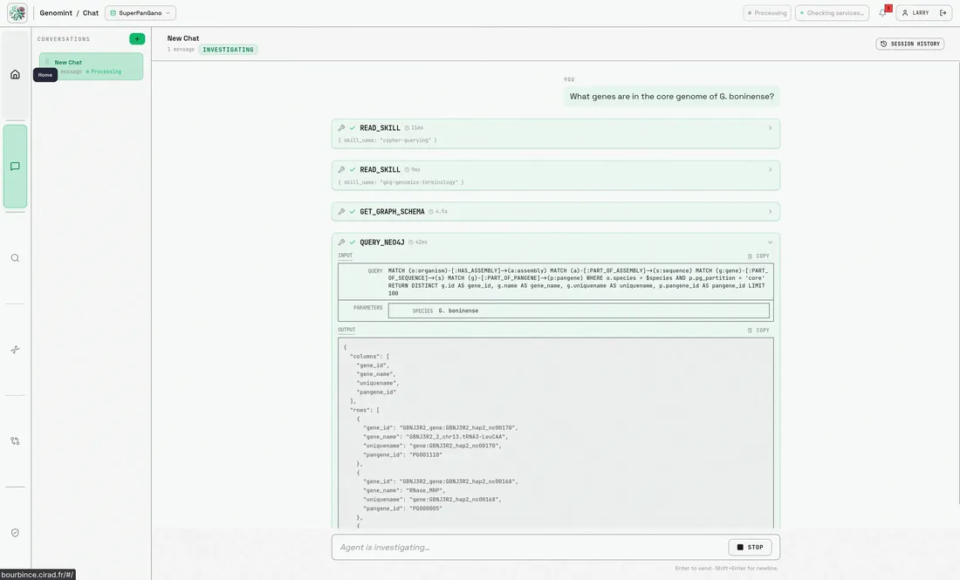Viewport: 960px width, 580px height.
Task: Click the clock icon beside QUERY_NEO4J duration
Action: point(411,242)
